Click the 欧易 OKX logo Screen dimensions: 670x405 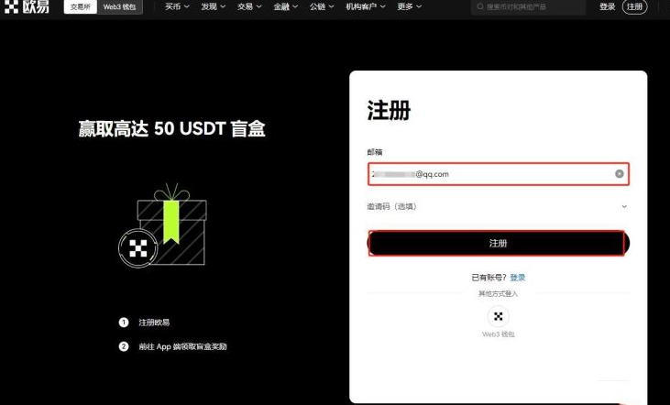coord(27,7)
